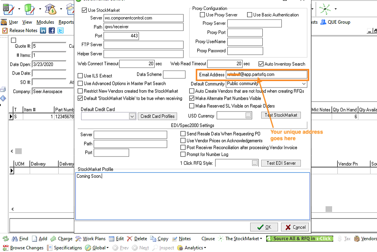Open dropdown arrow beside bank money bag icon
This screenshot has width=377, height=252.
[x=61, y=9]
